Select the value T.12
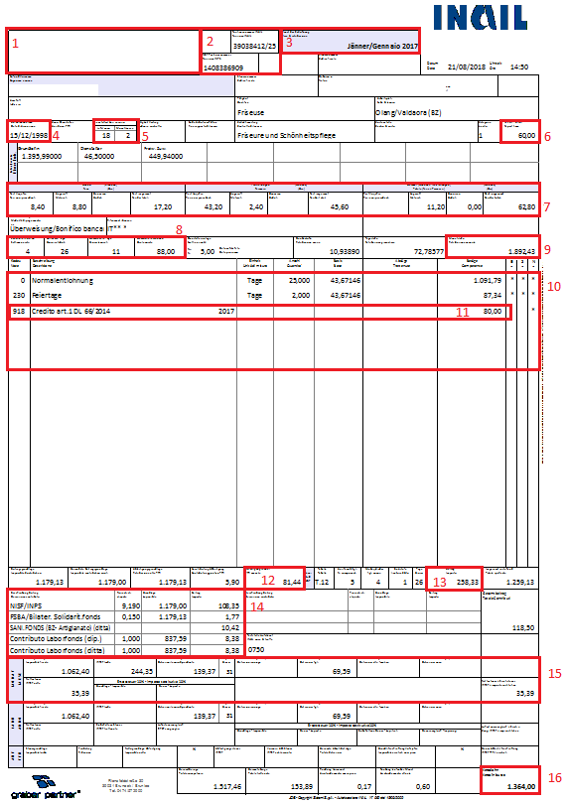 tap(322, 582)
